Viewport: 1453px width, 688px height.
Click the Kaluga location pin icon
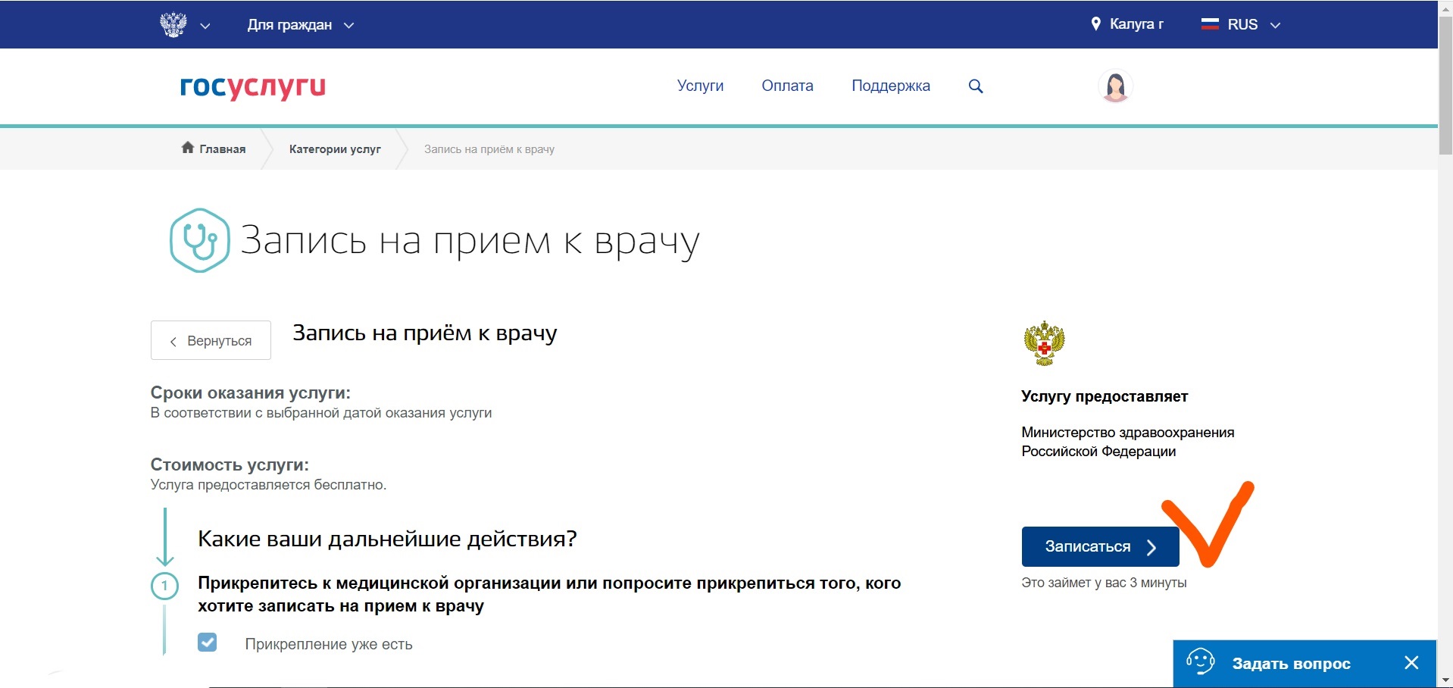(1095, 24)
